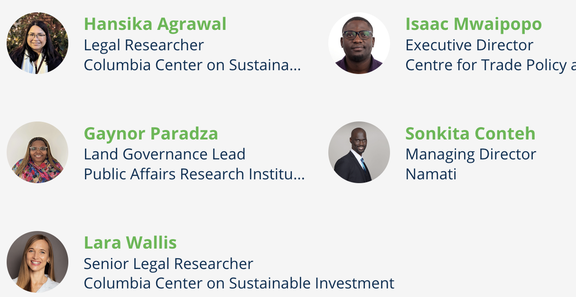Select Gaynor Paradza's profile picture

pyautogui.click(x=37, y=152)
